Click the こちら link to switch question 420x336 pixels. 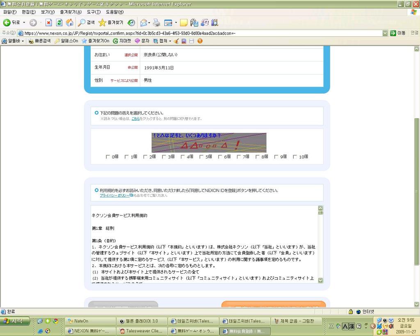click(135, 119)
